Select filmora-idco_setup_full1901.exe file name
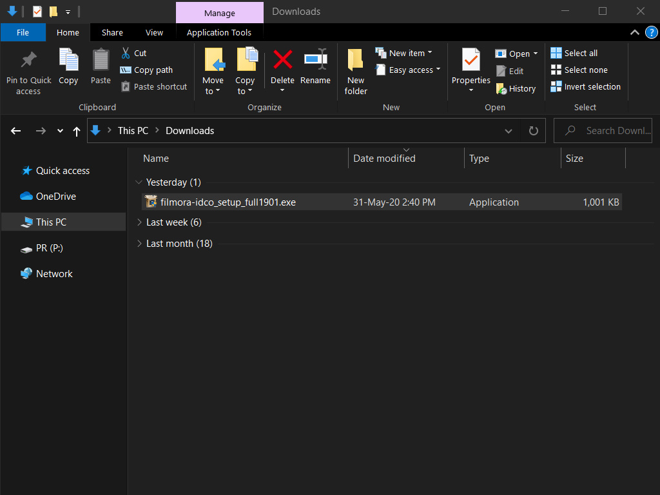 228,202
